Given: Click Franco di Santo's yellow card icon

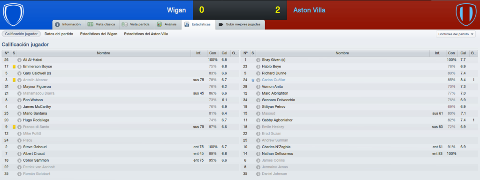Looking at the screenshot, I should 14,127.
